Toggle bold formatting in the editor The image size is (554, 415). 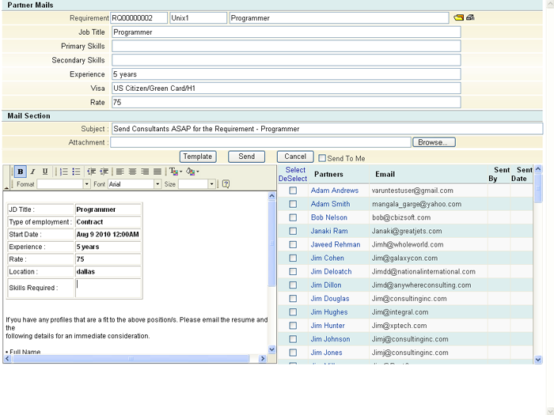pyautogui.click(x=21, y=172)
